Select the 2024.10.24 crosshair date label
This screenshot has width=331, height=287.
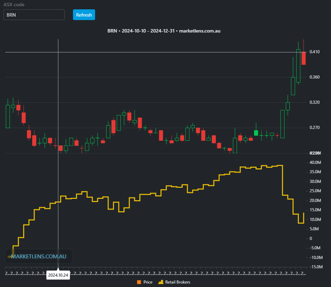click(x=58, y=276)
